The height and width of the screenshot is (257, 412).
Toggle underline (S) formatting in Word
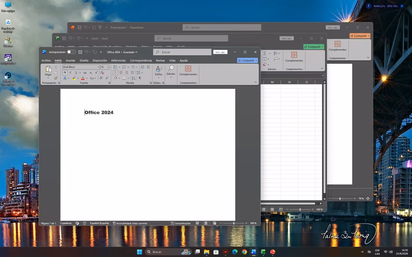[76, 72]
